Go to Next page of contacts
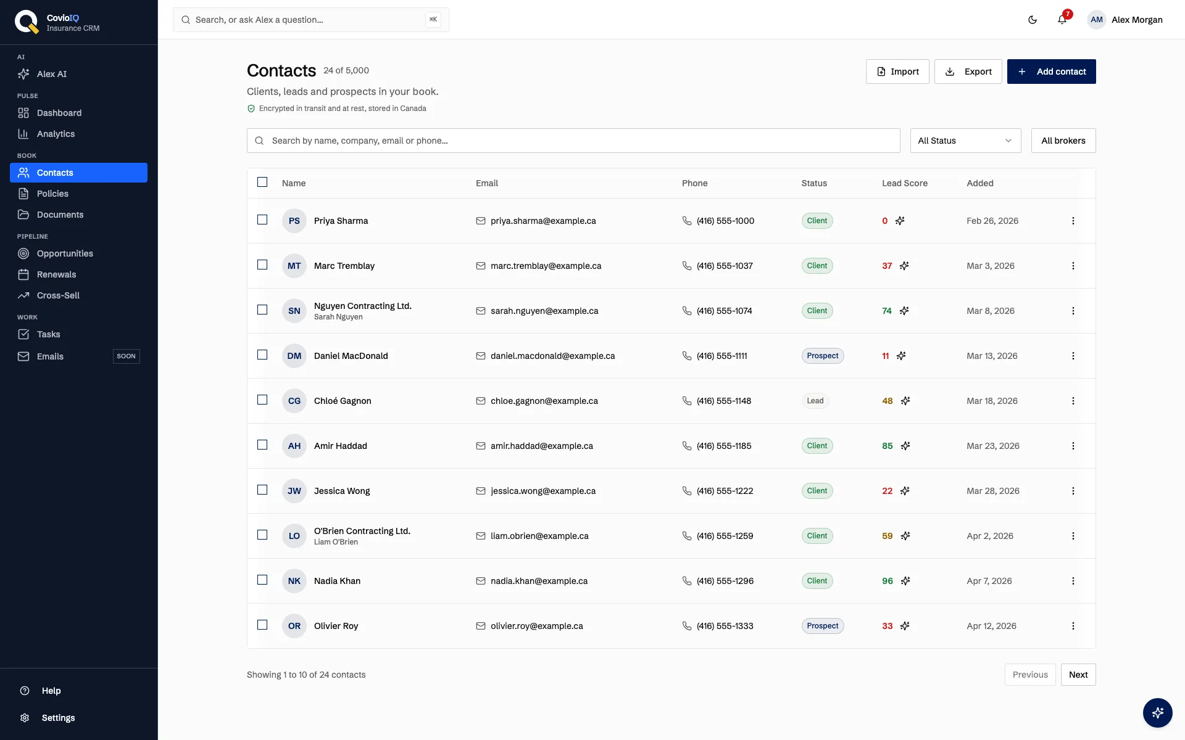Viewport: 1185px width, 740px height. click(x=1078, y=675)
